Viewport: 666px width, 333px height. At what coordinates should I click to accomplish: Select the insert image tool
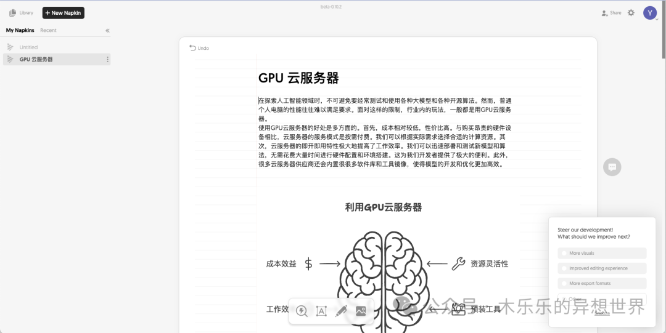click(x=361, y=311)
